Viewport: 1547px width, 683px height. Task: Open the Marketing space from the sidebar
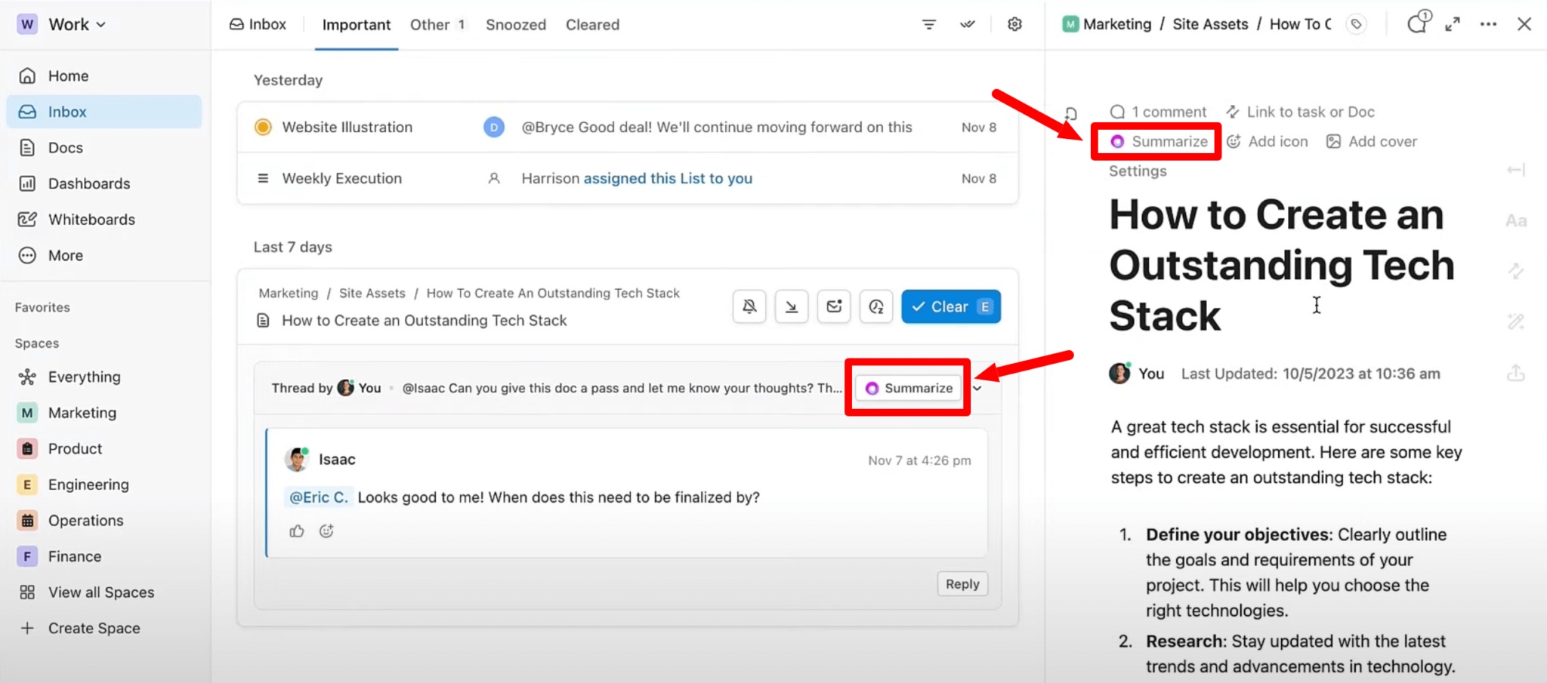[83, 412]
